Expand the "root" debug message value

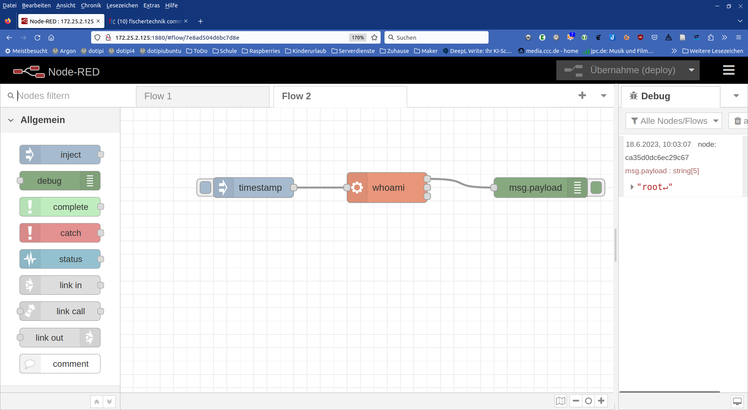[x=632, y=187]
